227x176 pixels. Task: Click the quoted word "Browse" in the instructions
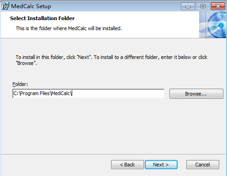26,63
